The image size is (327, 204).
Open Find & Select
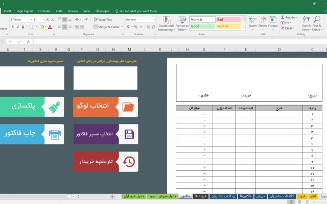(317, 24)
